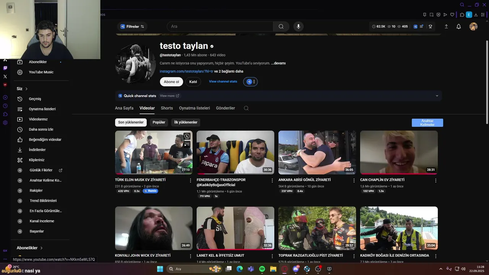Click the Katıl button
This screenshot has width=489, height=275.
pyautogui.click(x=193, y=82)
